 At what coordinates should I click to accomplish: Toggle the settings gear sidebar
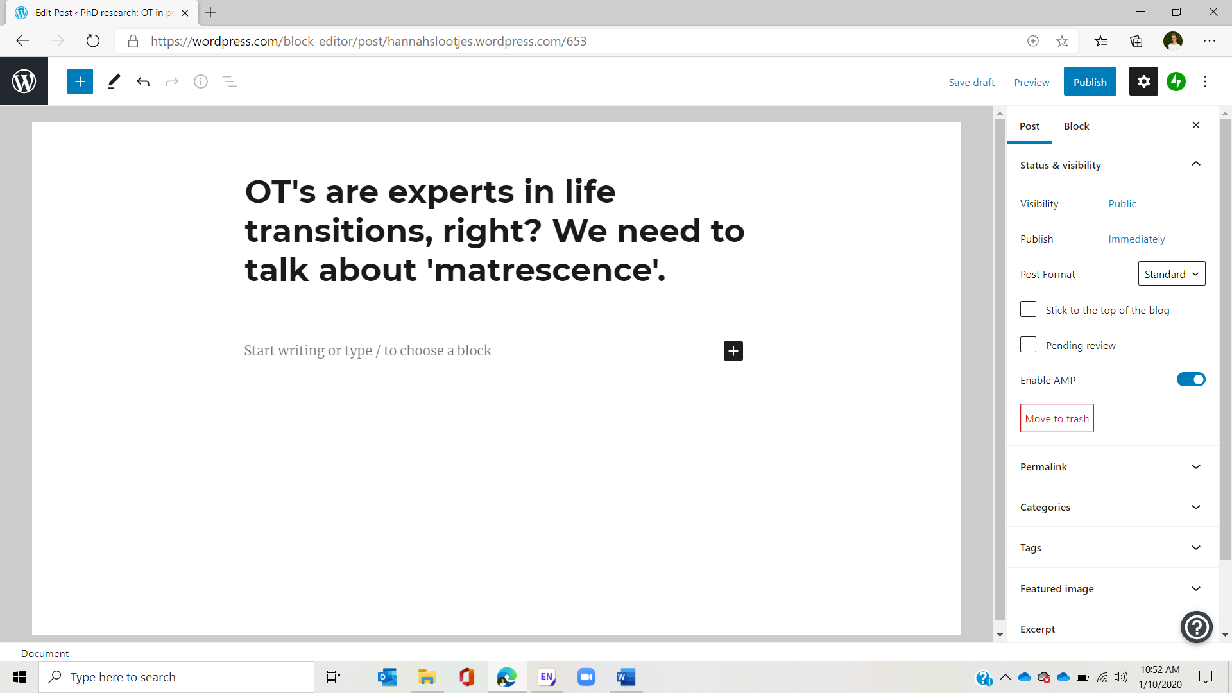tap(1143, 81)
